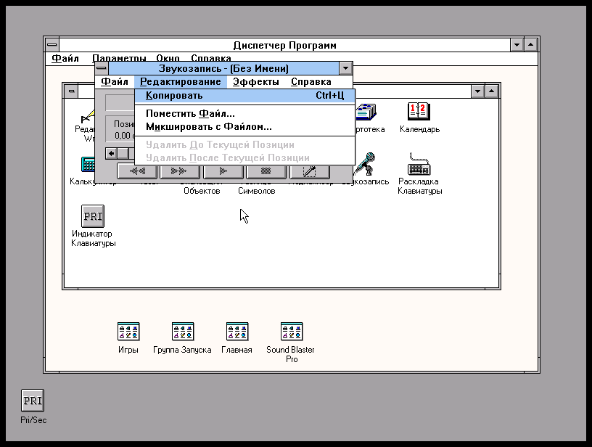Click the Главная program group icon

(237, 332)
